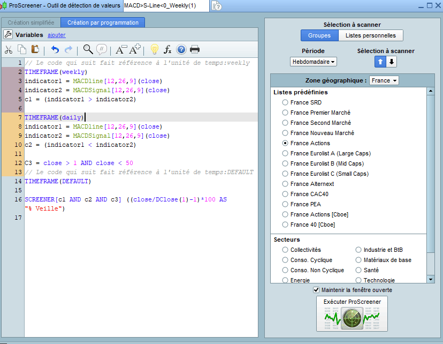Click the ajouter variables link
Screen dimensions: 443x344
56,35
